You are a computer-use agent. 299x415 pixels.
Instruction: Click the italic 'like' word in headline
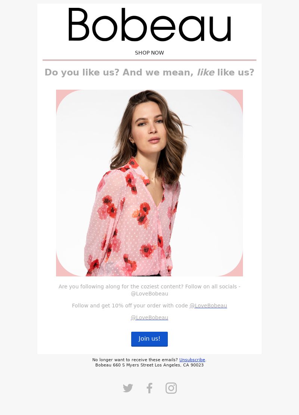point(206,72)
